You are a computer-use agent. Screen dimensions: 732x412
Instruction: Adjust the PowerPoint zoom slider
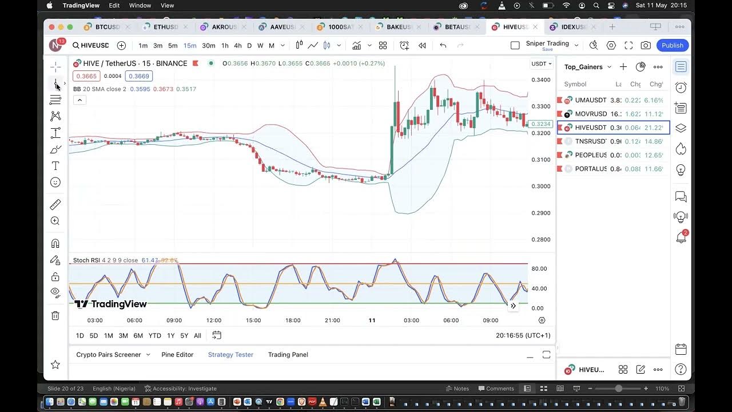[x=618, y=389]
